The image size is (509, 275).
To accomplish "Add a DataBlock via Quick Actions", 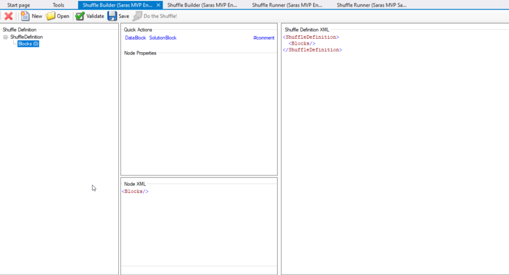I will pos(135,38).
